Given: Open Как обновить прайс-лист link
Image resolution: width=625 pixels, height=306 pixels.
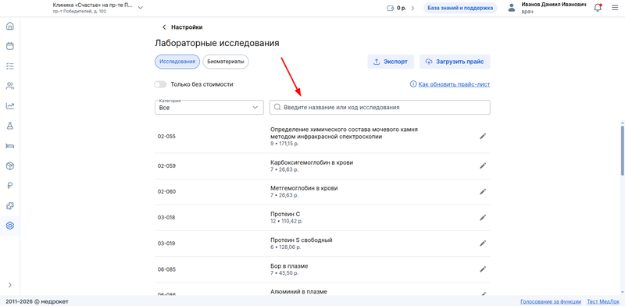Looking at the screenshot, I should click(454, 84).
